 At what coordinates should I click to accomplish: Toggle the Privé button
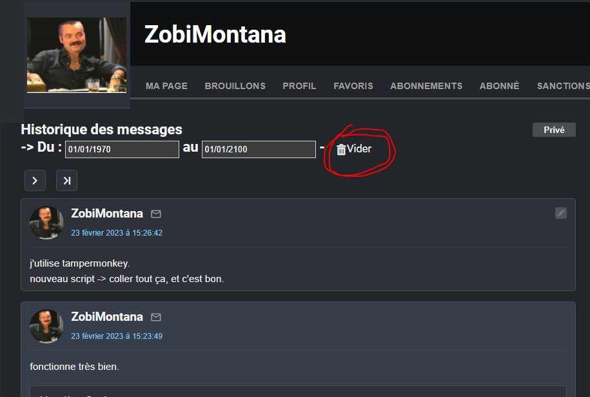(x=554, y=130)
